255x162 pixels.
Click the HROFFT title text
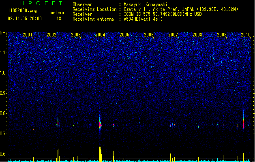coord(41,3)
